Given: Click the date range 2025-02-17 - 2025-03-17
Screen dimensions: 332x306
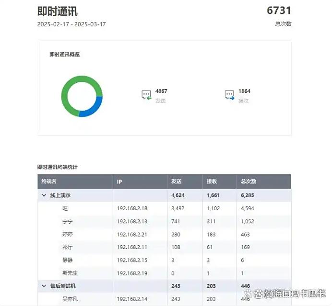Looking at the screenshot, I should click(71, 24).
